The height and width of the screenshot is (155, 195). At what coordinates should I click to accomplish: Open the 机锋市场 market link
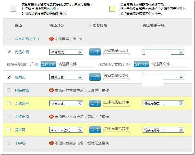[22, 90]
